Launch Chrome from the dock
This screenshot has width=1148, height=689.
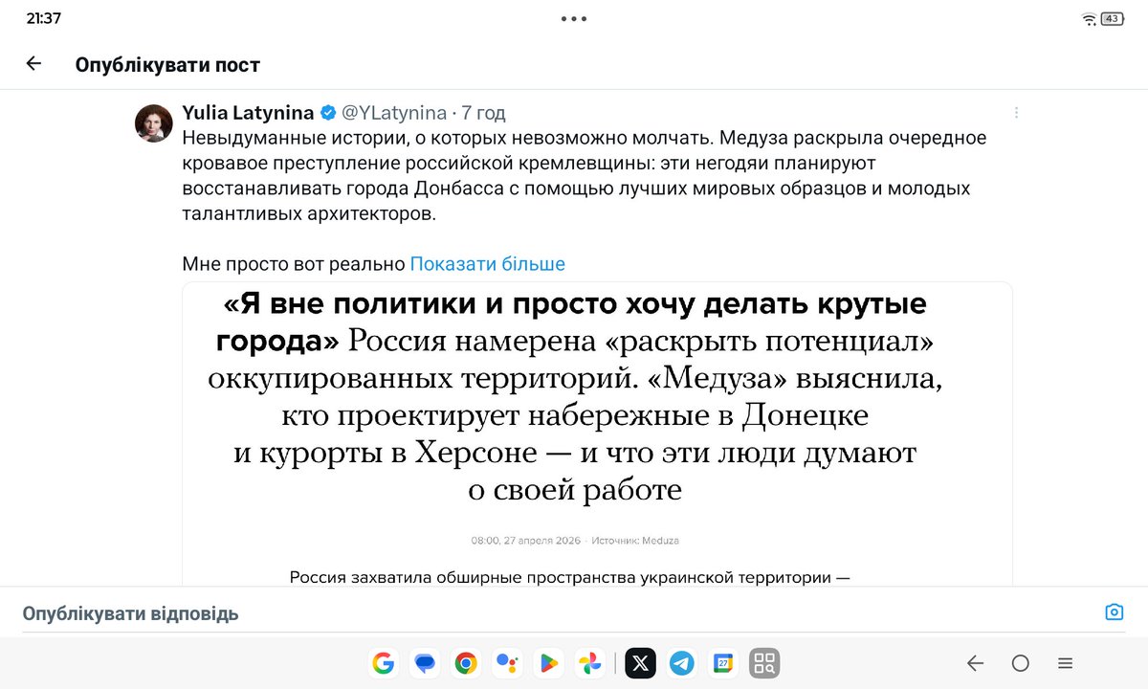click(466, 663)
